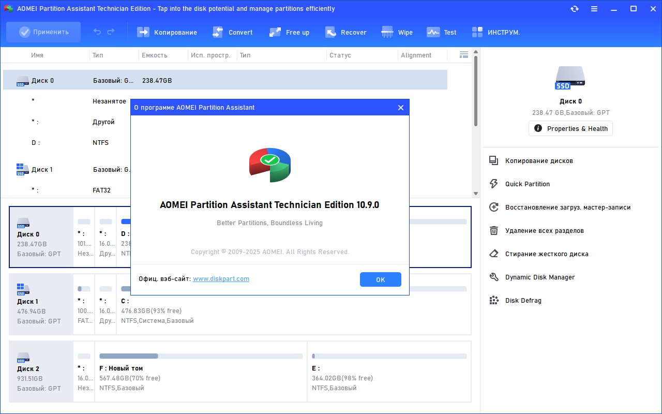Open the Recover toolbar item

(x=345, y=32)
